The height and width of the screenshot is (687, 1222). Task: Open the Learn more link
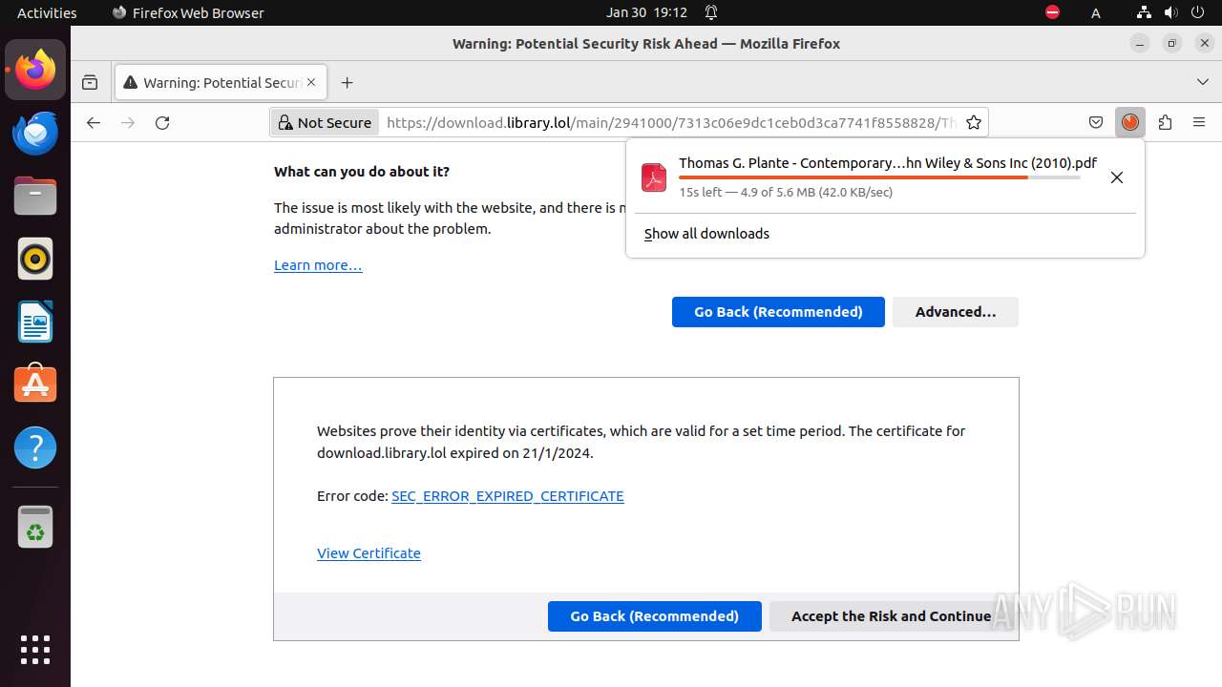[x=318, y=265]
